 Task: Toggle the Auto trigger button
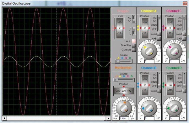click(134, 41)
